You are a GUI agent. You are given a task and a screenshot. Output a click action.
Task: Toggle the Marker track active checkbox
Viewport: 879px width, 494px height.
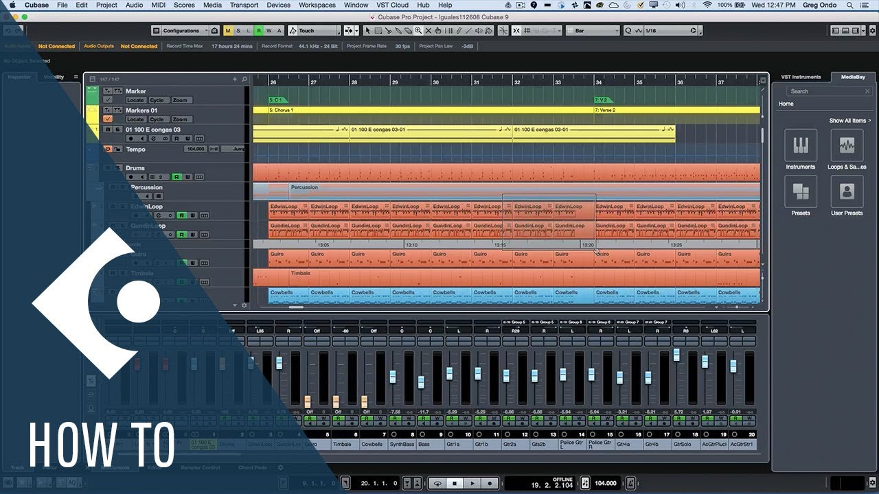[x=108, y=100]
